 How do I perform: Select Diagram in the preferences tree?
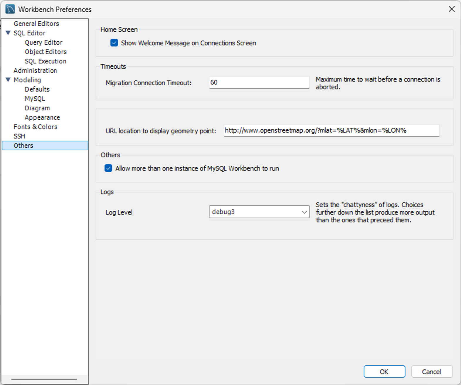(x=37, y=108)
